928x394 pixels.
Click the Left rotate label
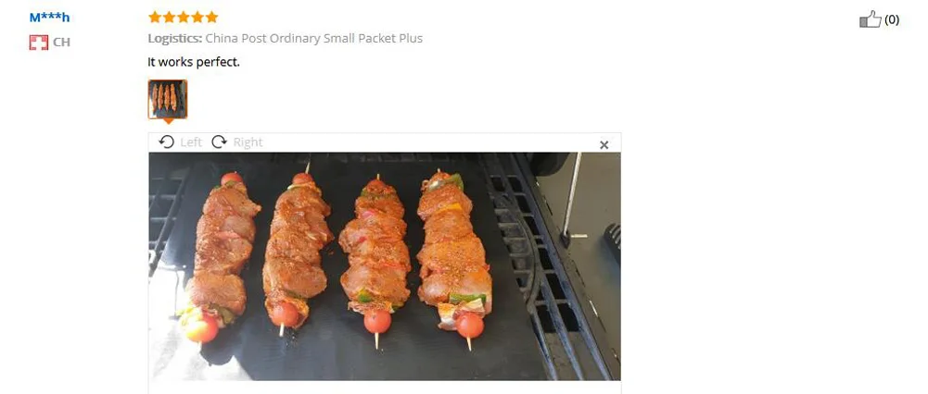[x=191, y=142]
